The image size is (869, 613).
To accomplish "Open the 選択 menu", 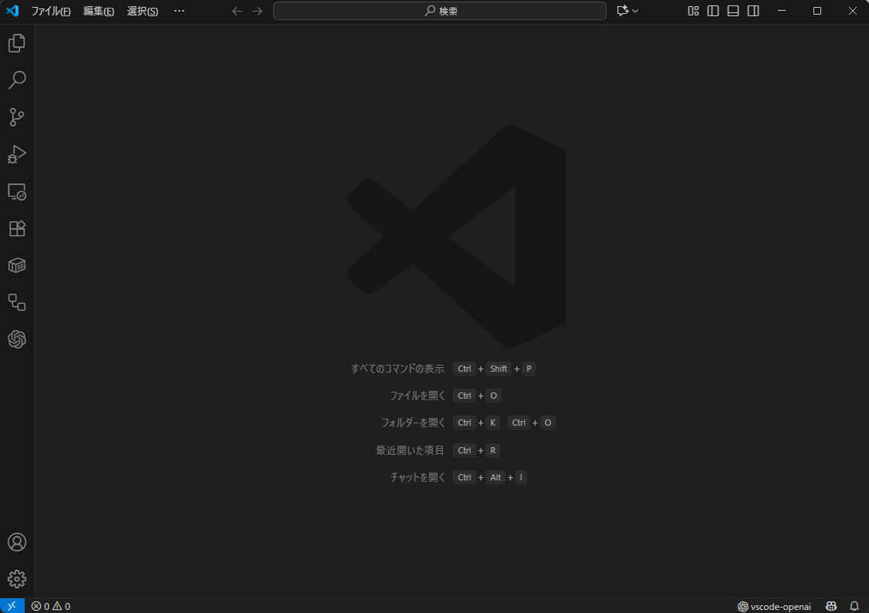I will pos(142,11).
